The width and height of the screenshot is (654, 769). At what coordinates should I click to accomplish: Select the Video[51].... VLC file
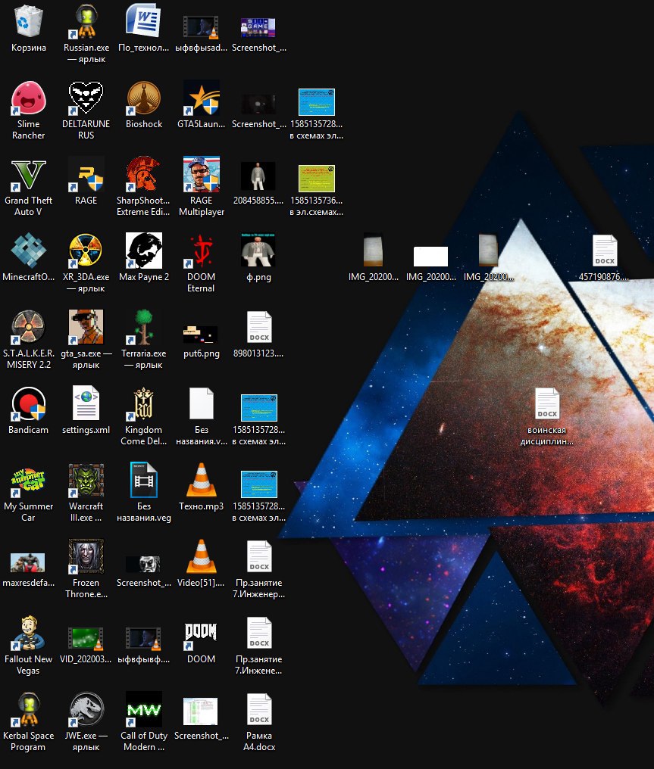click(202, 556)
